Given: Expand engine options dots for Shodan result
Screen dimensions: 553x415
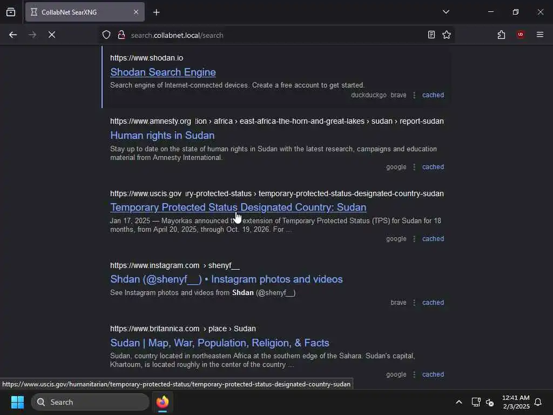Looking at the screenshot, I should 414,95.
